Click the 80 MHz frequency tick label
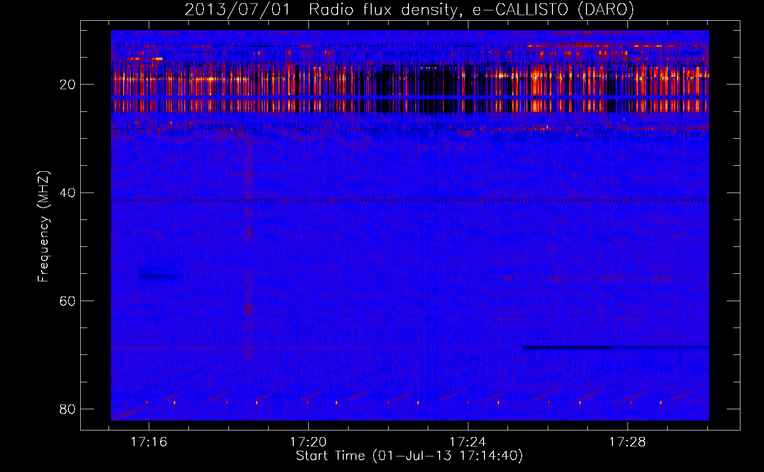 (68, 409)
